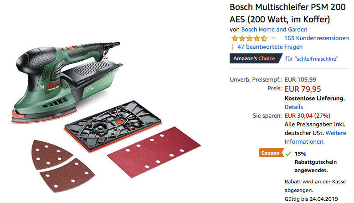Click the rectangular red sanding sheet
The width and height of the screenshot is (354, 203).
154,150
